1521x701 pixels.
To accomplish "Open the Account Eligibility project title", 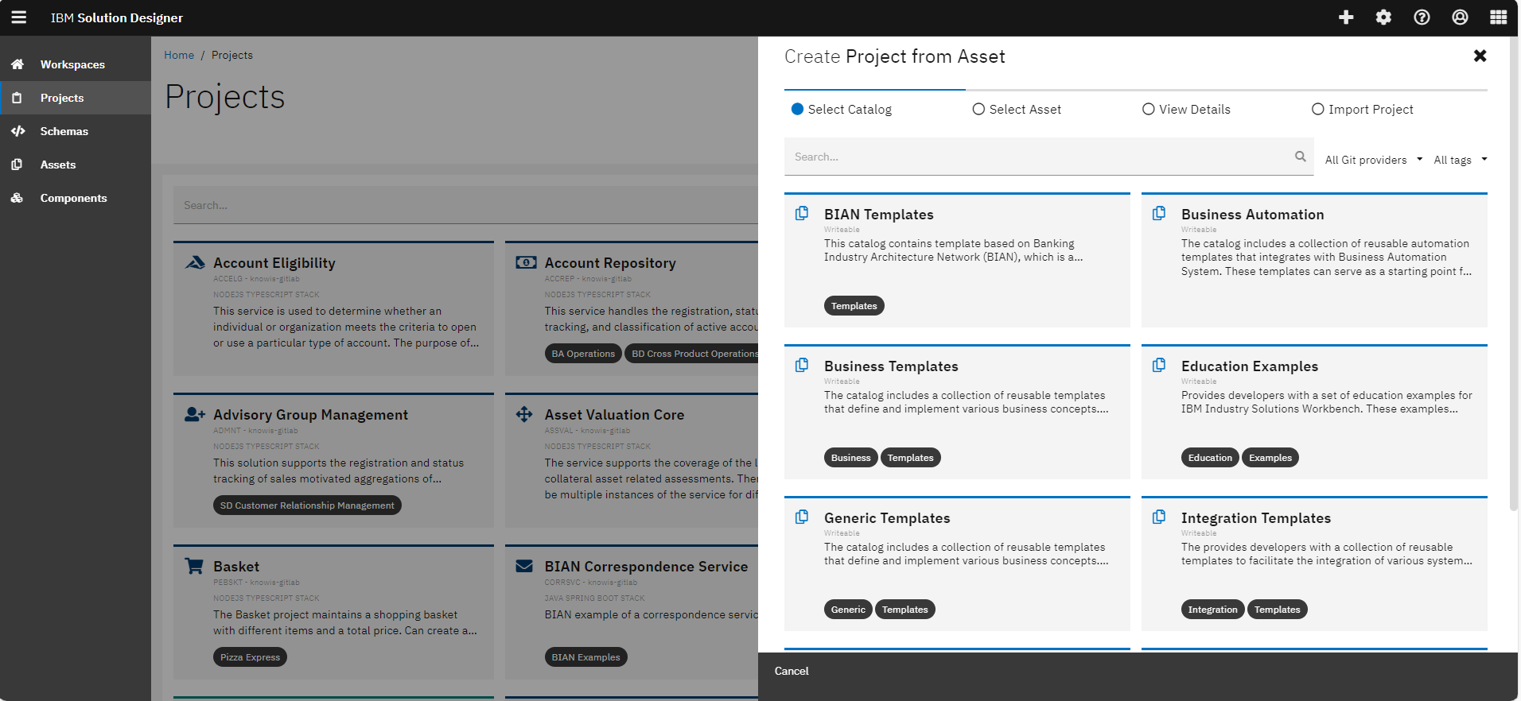I will pyautogui.click(x=274, y=263).
